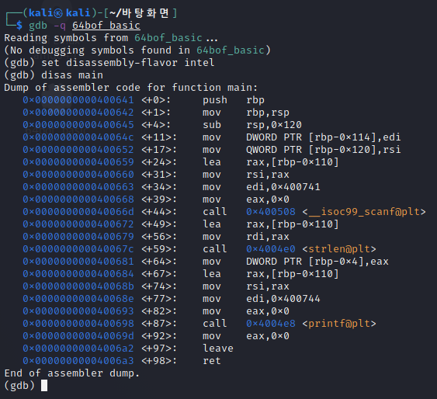The image size is (437, 399).
Task: Click the kali㉿kali prompt username
Action: click(59, 13)
